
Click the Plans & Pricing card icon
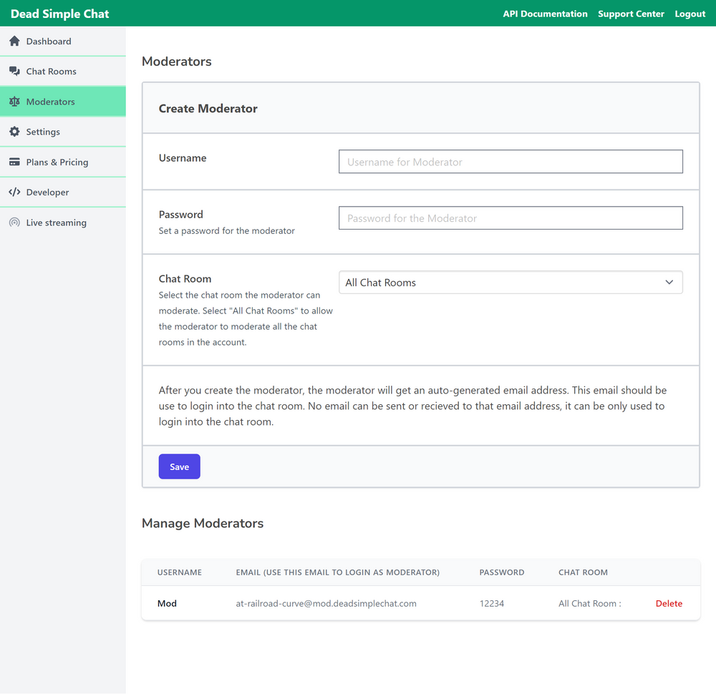click(14, 162)
